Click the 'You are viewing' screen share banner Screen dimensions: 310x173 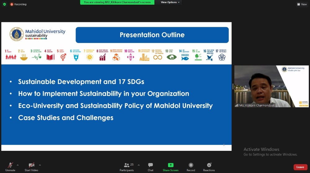(117, 2)
